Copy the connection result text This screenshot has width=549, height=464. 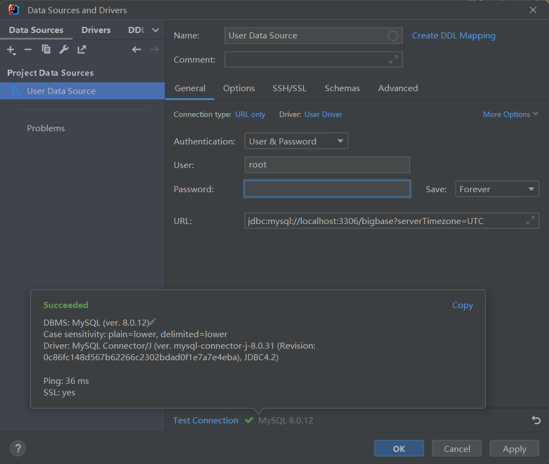tap(463, 305)
